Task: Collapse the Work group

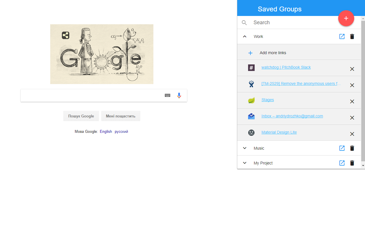Action: [x=244, y=36]
